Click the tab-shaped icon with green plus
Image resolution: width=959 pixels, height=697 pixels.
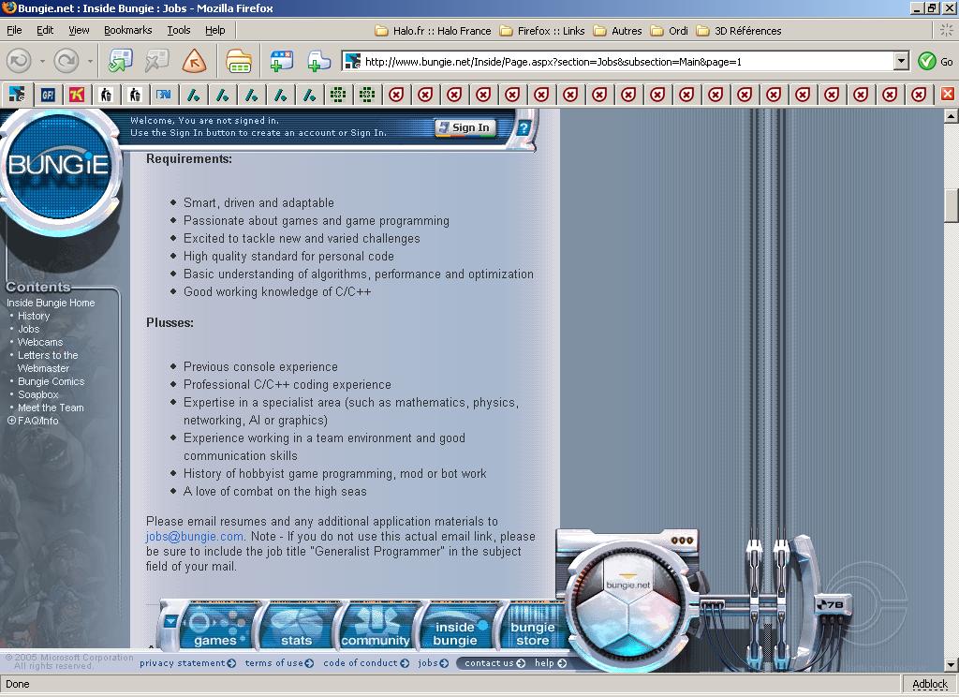[318, 61]
